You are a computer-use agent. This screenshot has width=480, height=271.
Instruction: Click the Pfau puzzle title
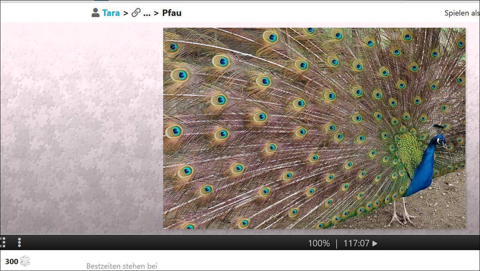172,13
